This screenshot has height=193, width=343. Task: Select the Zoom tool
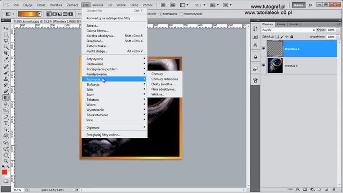click(x=6, y=161)
